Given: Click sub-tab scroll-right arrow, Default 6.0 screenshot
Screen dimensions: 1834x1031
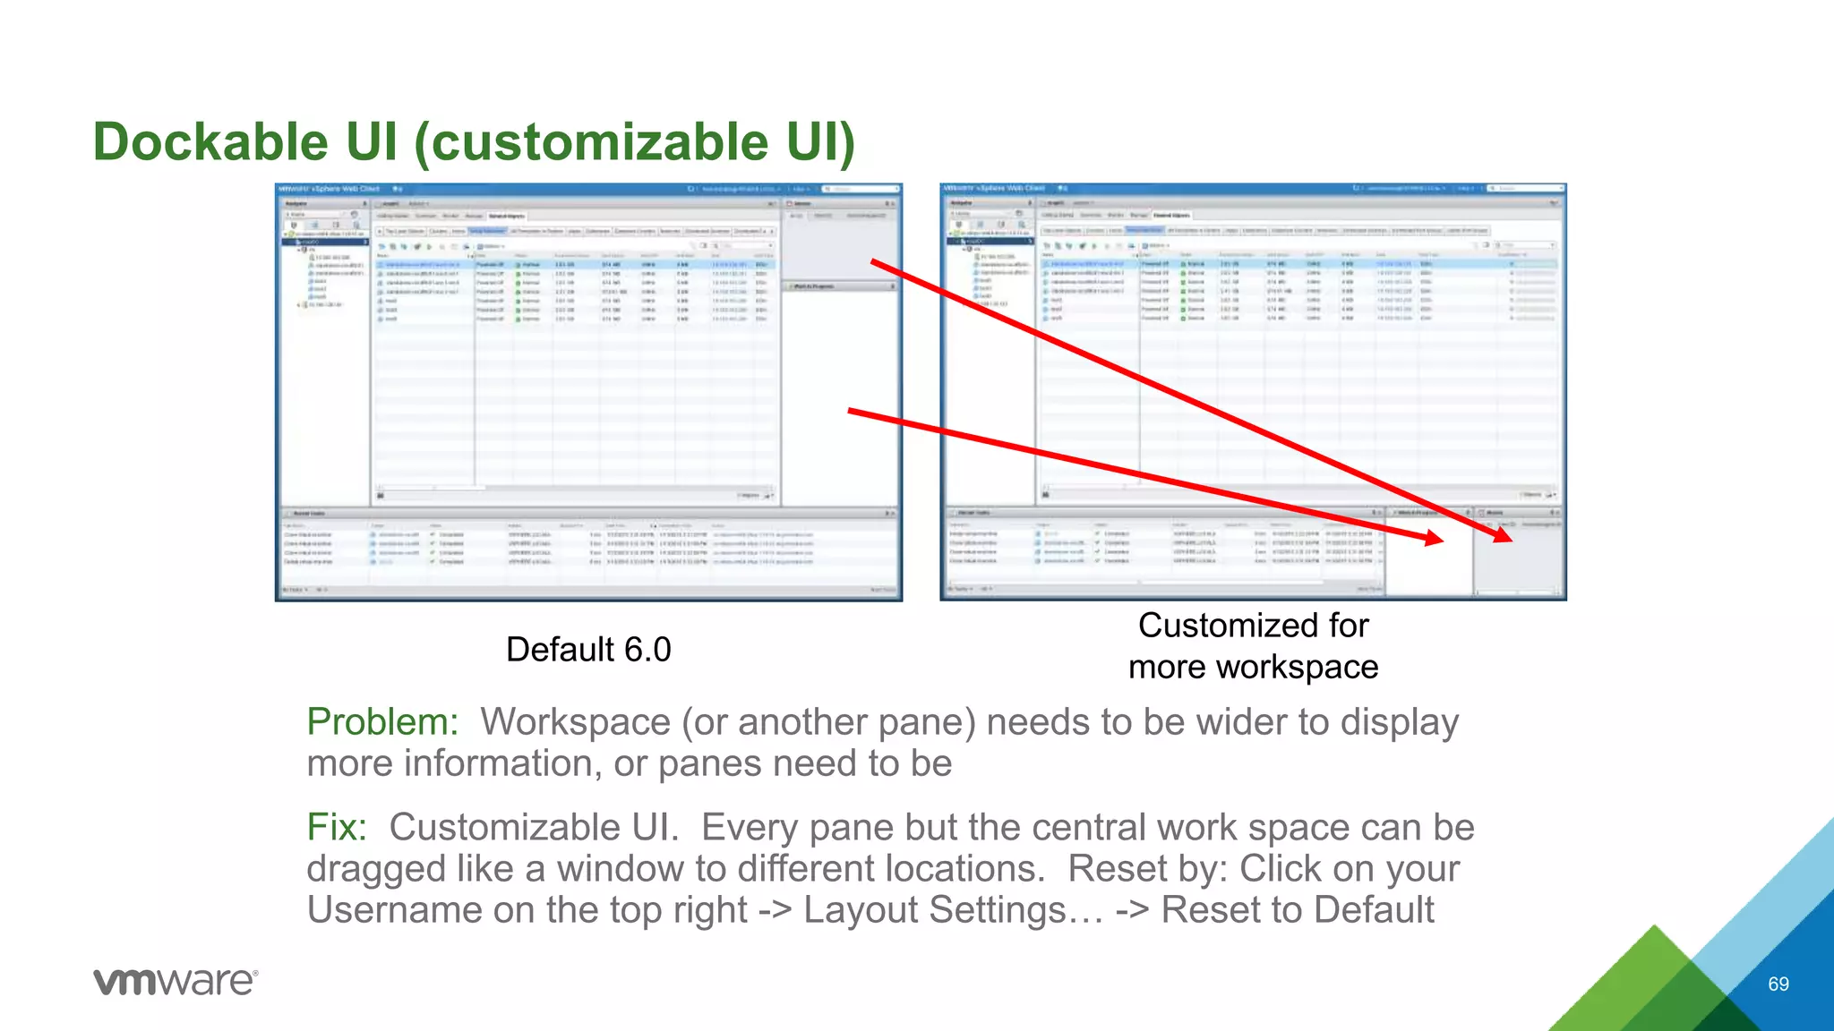Looking at the screenshot, I should click(772, 231).
